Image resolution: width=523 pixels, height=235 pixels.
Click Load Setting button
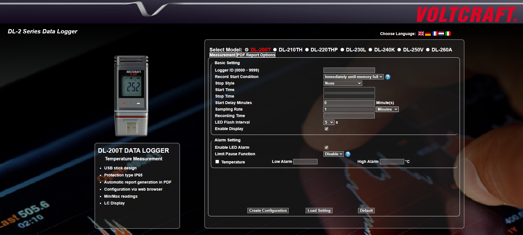point(319,210)
